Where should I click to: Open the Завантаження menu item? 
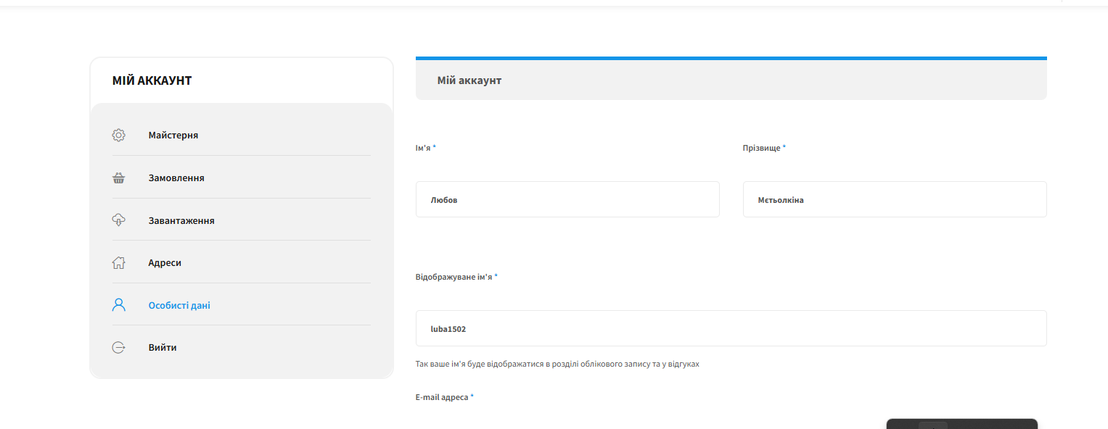(x=181, y=220)
